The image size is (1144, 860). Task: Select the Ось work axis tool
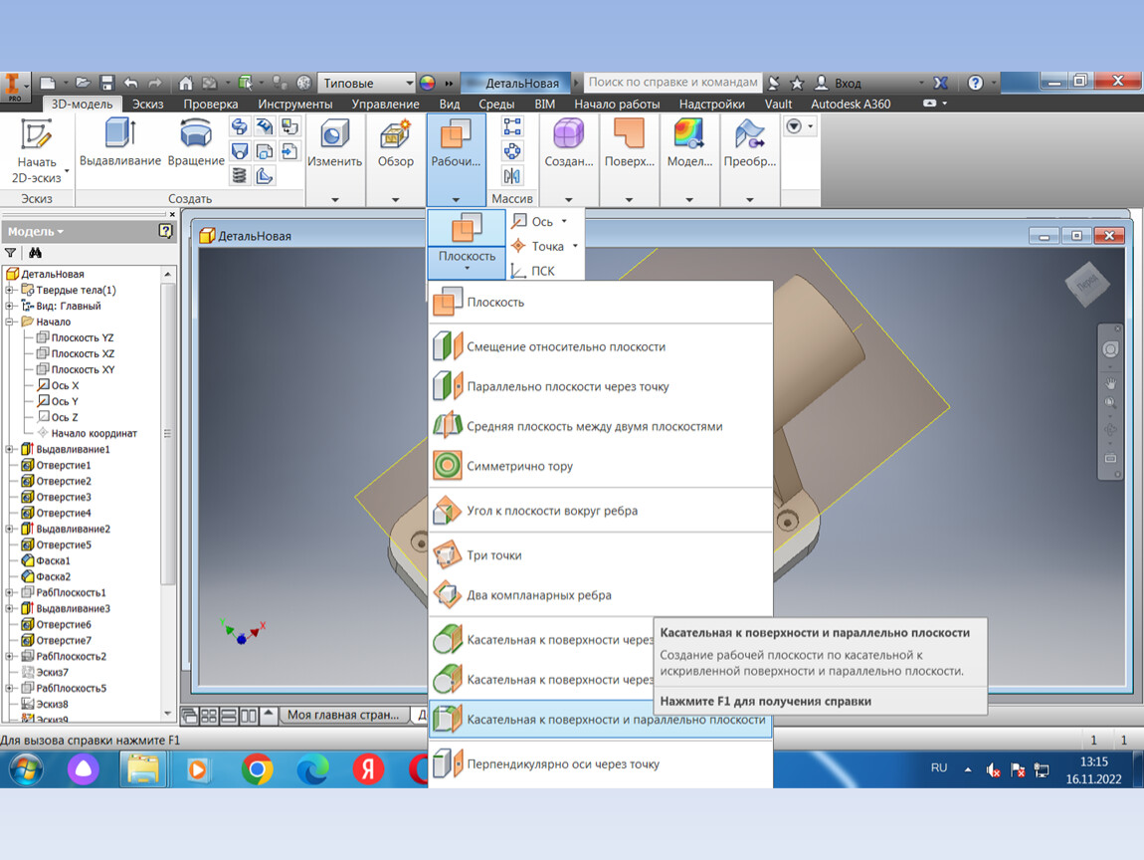[533, 221]
